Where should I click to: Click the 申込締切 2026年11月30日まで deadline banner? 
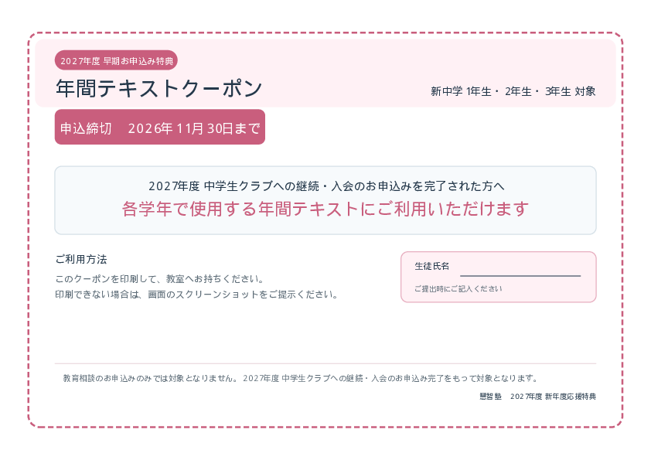[160, 127]
